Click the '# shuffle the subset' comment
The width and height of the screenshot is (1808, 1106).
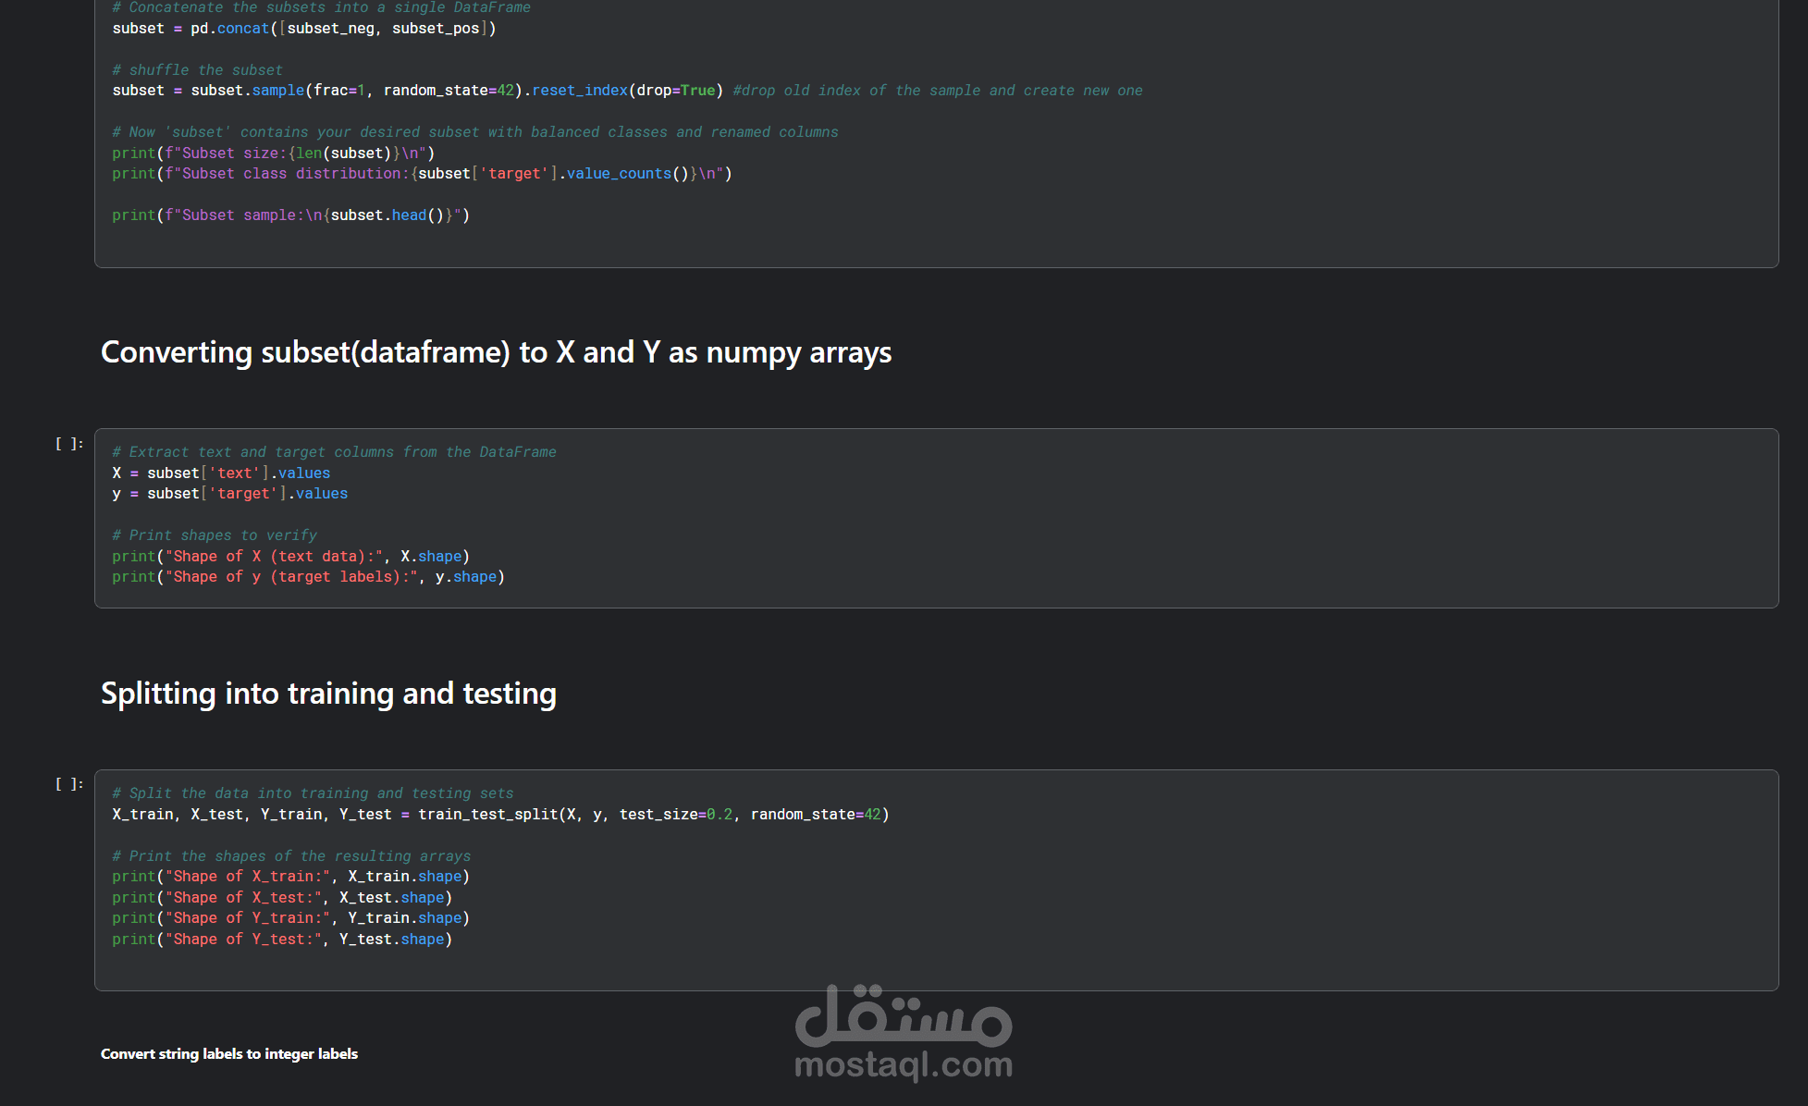tap(197, 70)
